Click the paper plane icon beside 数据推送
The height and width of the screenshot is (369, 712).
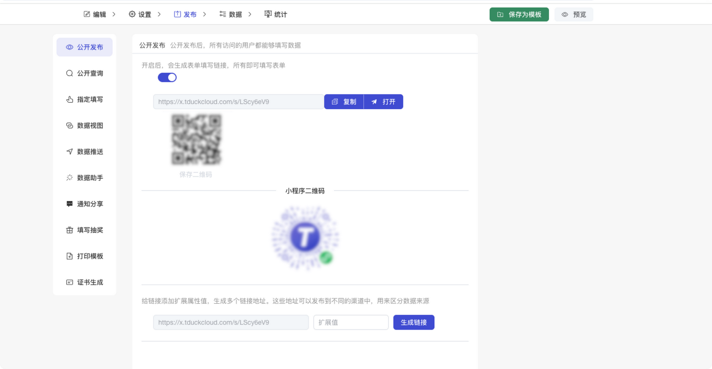[x=70, y=152]
